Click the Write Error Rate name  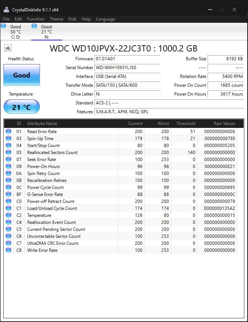(x=42, y=250)
